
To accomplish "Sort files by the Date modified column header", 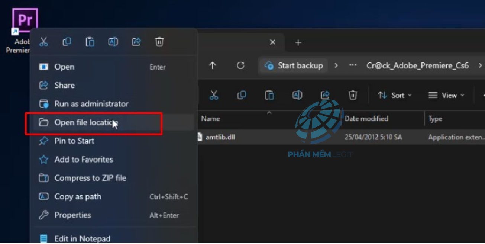I will pyautogui.click(x=366, y=119).
